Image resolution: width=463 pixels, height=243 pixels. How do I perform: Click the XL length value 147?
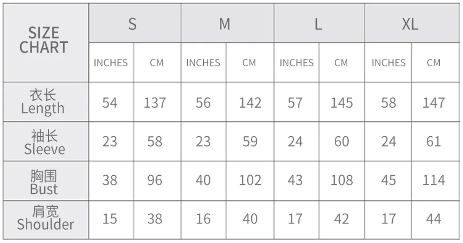click(x=433, y=103)
